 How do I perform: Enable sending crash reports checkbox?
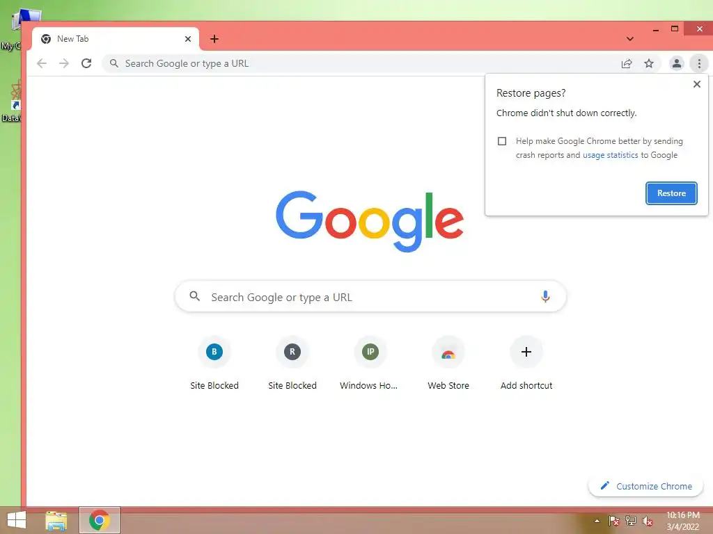tap(502, 141)
